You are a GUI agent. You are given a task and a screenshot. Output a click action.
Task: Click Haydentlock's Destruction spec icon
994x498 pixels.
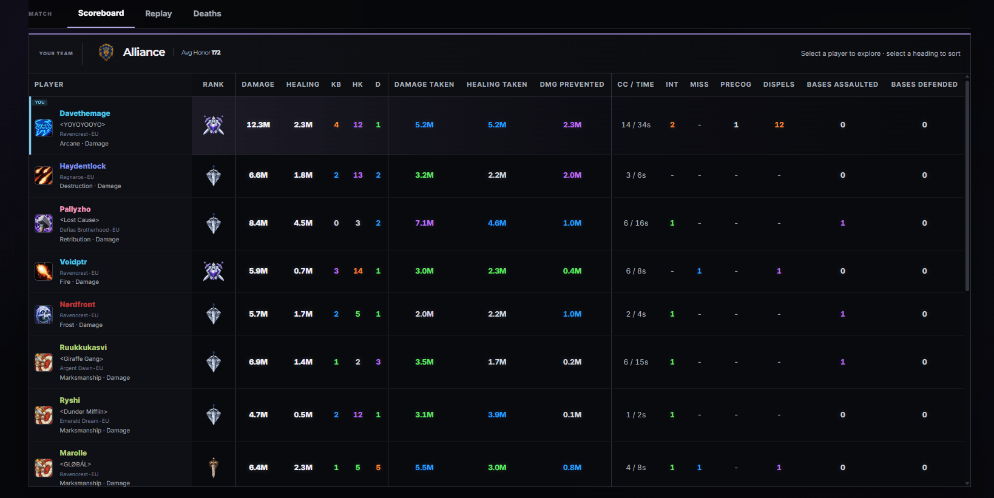44,175
